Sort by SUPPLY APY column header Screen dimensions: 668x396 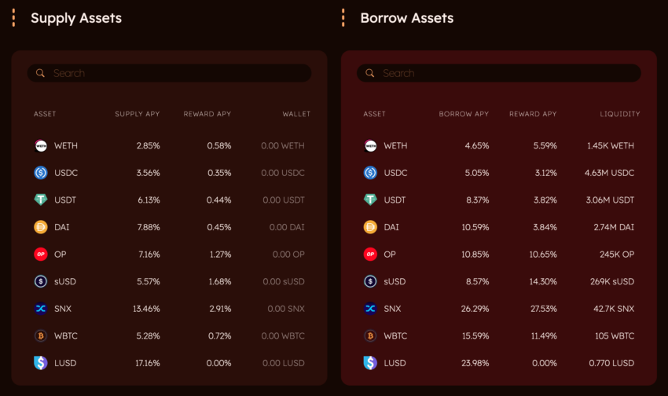coord(138,114)
